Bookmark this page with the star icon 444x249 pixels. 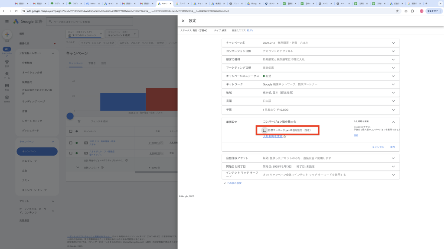pyautogui.click(x=397, y=11)
